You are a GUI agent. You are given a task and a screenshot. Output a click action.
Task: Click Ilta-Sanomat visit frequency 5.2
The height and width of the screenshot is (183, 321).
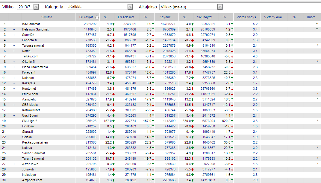tap(255, 24)
